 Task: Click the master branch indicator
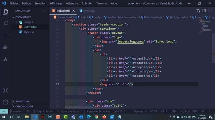coord(16,111)
